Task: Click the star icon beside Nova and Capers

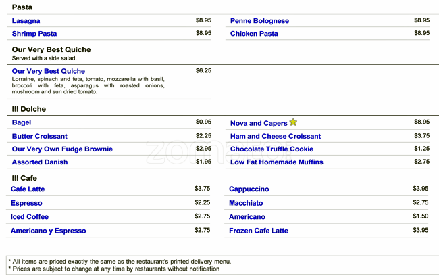Action: [293, 122]
